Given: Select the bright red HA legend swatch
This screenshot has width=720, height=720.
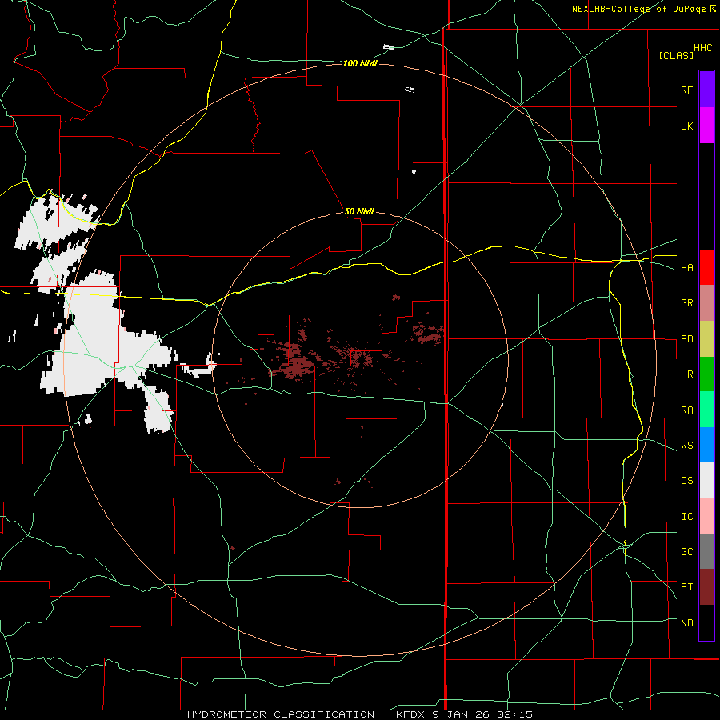Looking at the screenshot, I should click(x=706, y=267).
